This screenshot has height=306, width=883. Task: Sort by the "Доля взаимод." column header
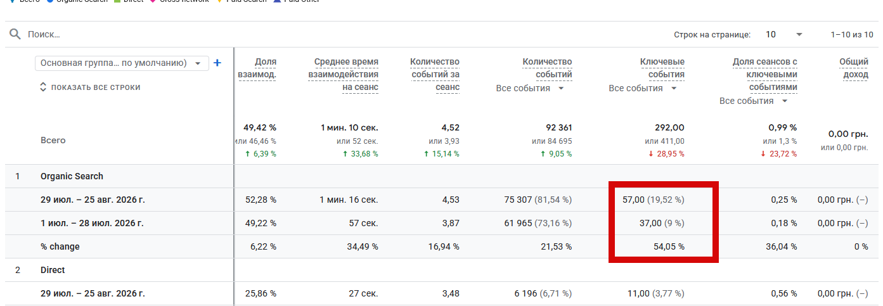257,68
